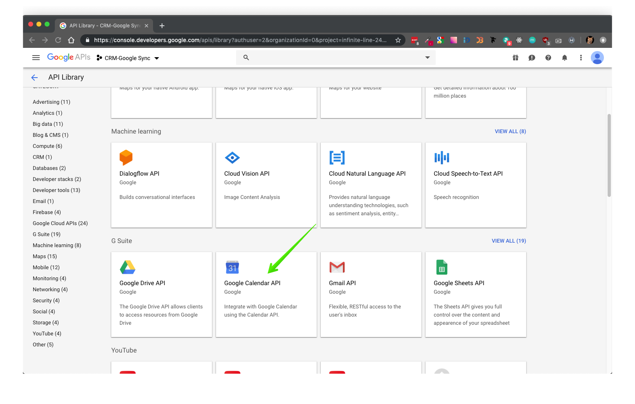Filter by Advertising (11) category
The height and width of the screenshot is (404, 635).
click(52, 102)
